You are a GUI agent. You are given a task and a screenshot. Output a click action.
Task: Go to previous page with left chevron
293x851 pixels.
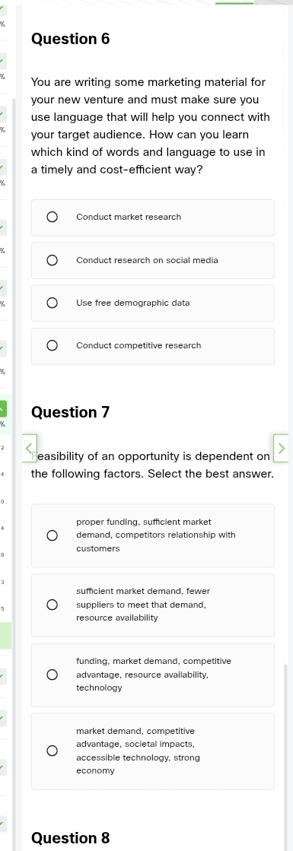click(30, 448)
